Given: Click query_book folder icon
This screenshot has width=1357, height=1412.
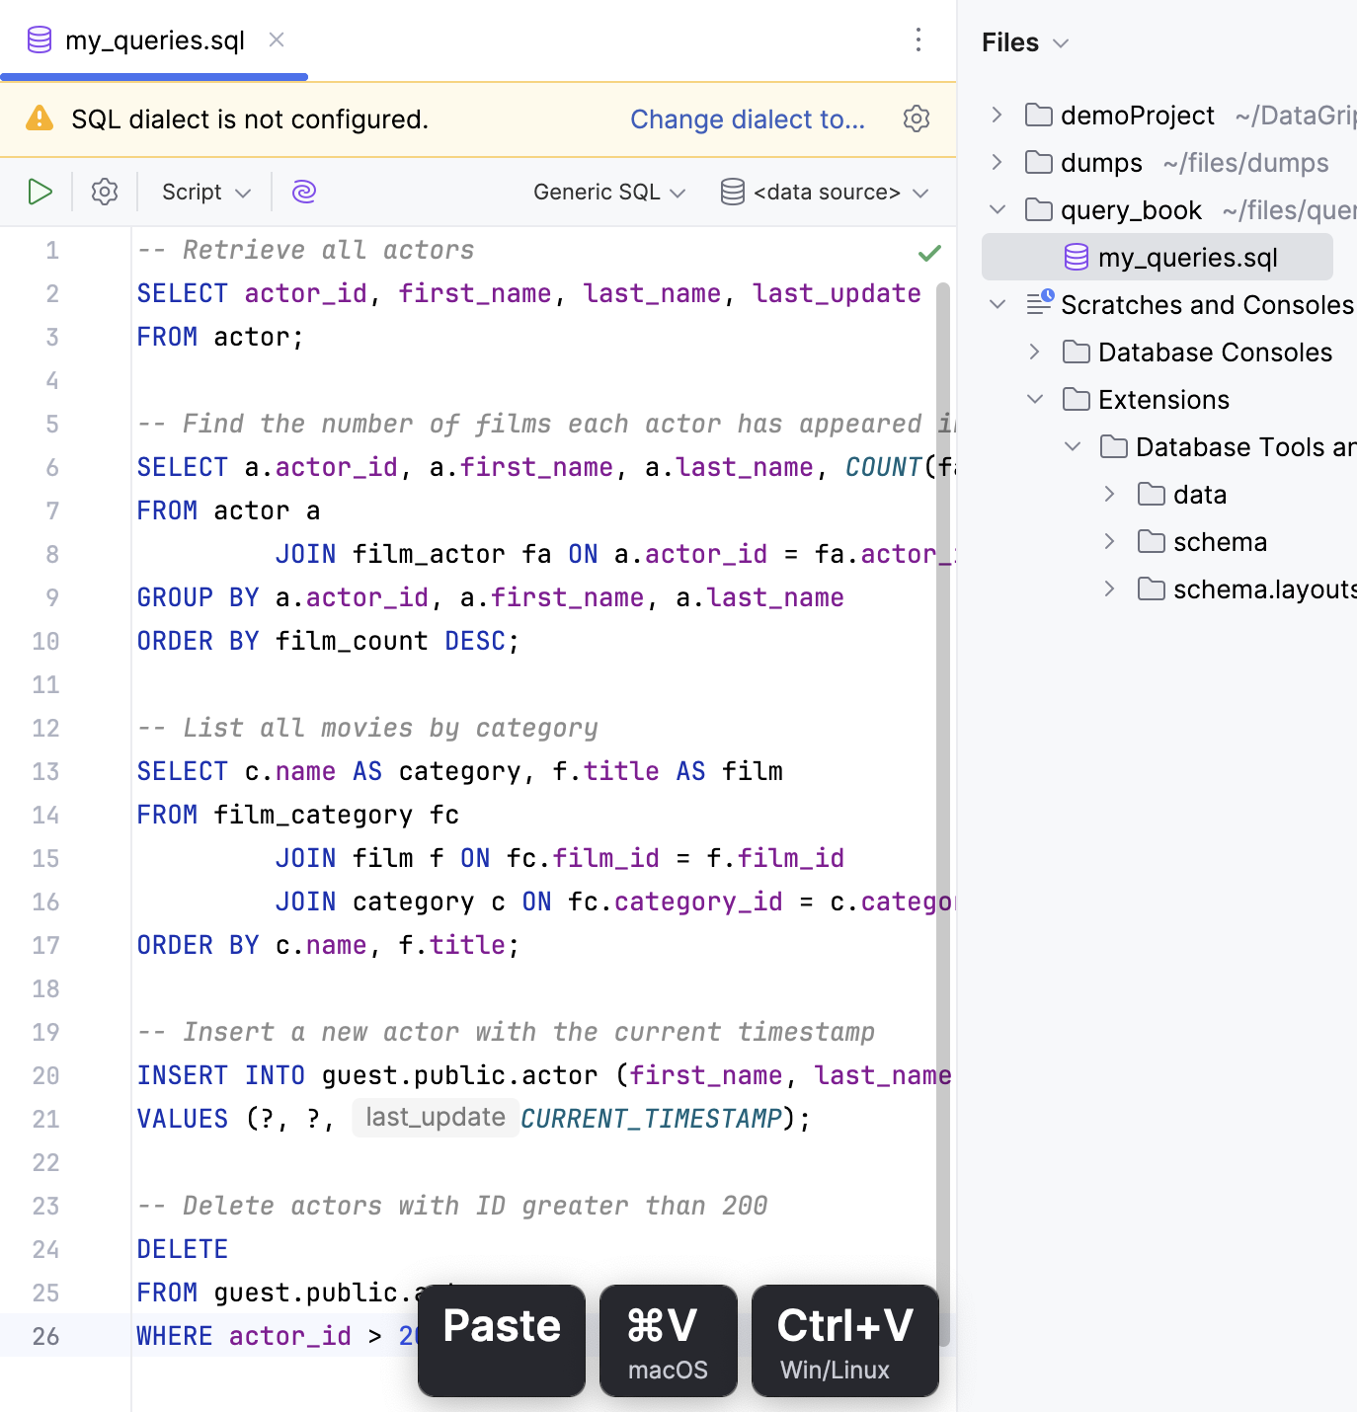Looking at the screenshot, I should coord(1038,209).
